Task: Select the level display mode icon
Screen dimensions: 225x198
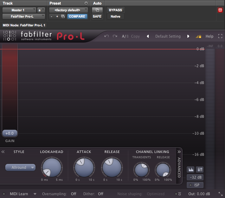Action: [190, 169]
